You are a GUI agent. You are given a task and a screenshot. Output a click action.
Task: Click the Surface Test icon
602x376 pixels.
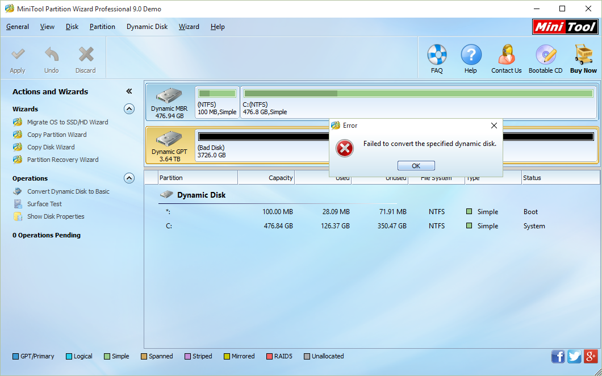coord(18,204)
